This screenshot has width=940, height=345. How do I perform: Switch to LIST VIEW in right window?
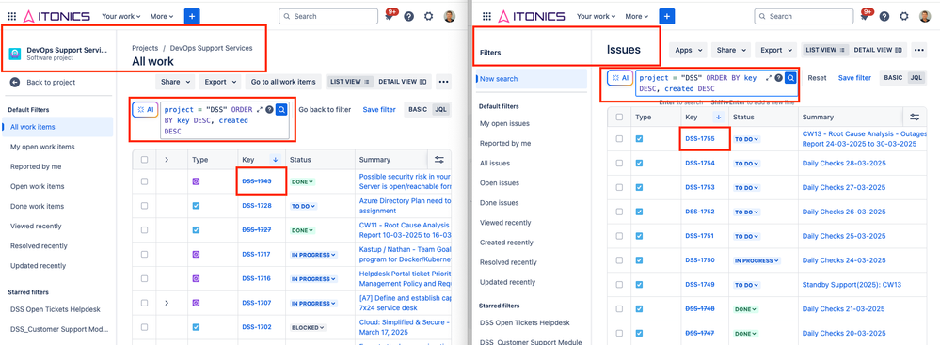coord(825,51)
